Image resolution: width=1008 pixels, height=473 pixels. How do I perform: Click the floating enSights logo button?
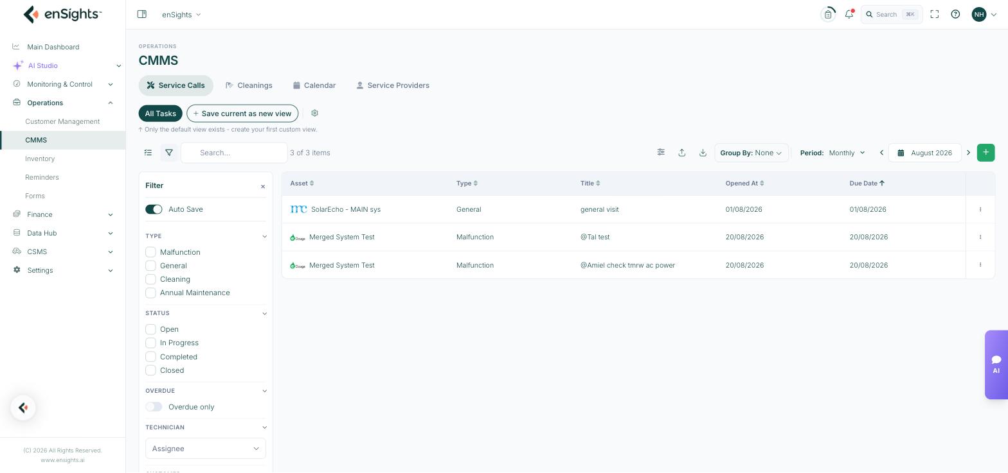point(23,408)
